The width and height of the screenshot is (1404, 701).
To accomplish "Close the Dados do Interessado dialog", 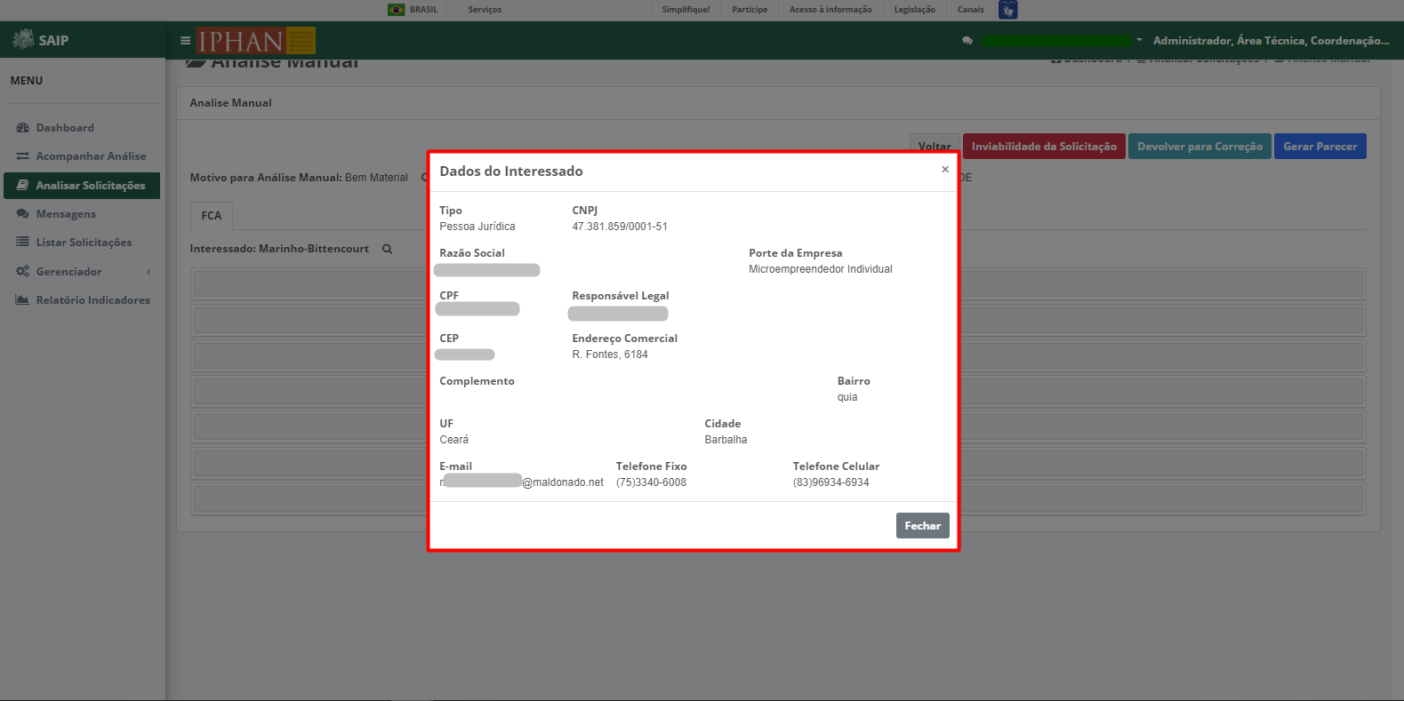I will [945, 169].
